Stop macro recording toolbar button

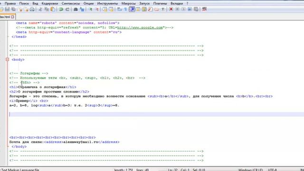tap(177, 9)
